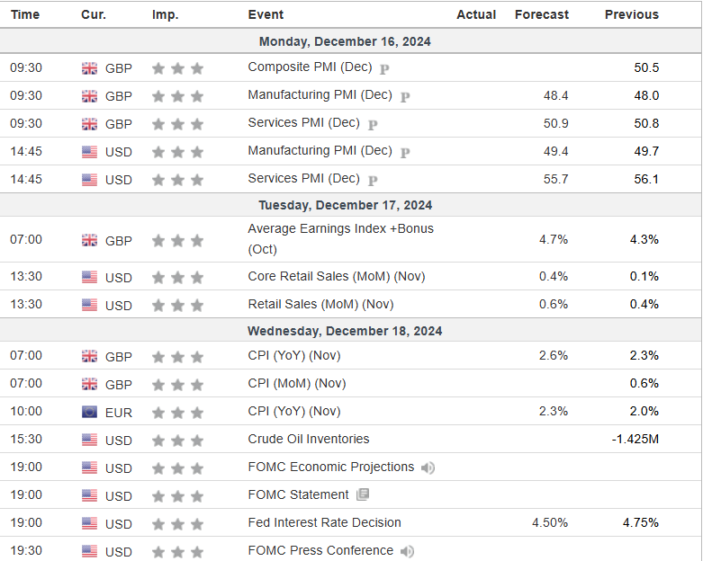The image size is (703, 561).
Task: Click the speaker icon next to FOMC Press Conference
Action: [x=407, y=551]
